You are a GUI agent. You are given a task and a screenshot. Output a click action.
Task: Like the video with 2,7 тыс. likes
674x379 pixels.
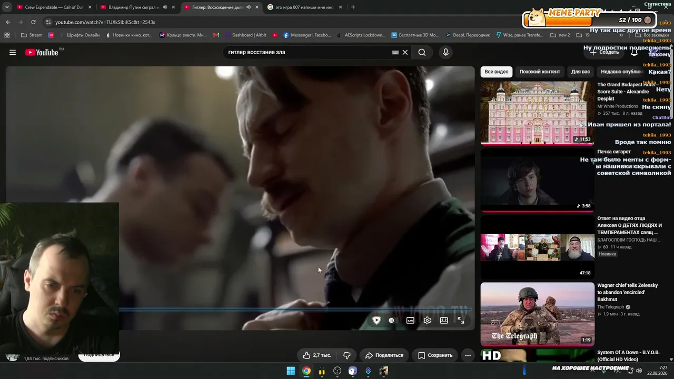[317, 355]
